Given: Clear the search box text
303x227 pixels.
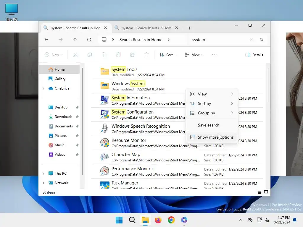Looking at the screenshot, I should (251, 40).
